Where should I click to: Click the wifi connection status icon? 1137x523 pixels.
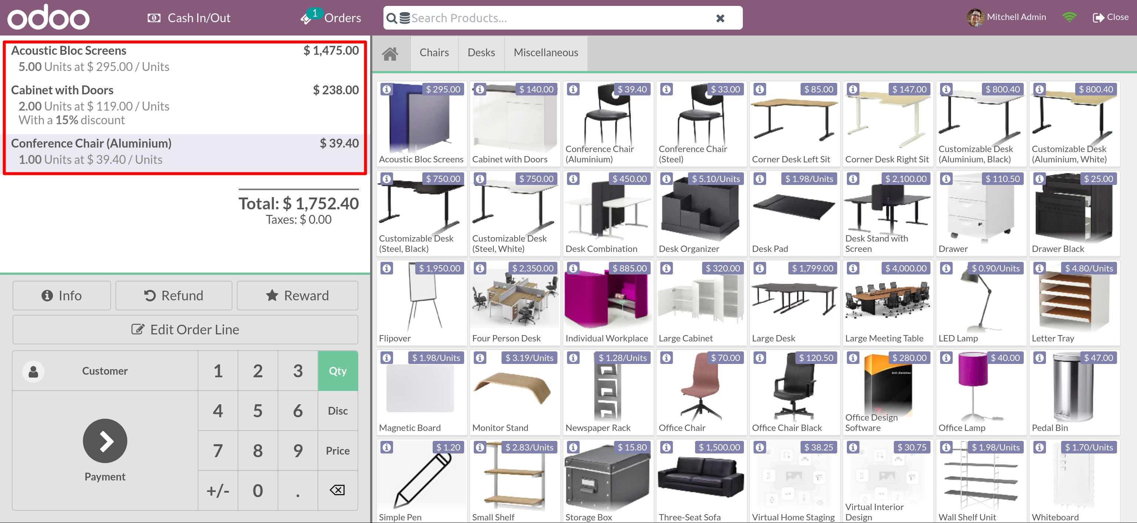coord(1070,18)
